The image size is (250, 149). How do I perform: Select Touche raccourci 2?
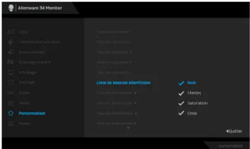(114, 42)
